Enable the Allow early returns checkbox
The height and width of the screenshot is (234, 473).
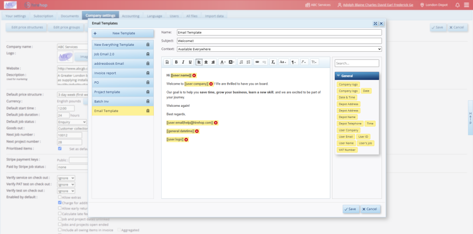click(x=60, y=208)
